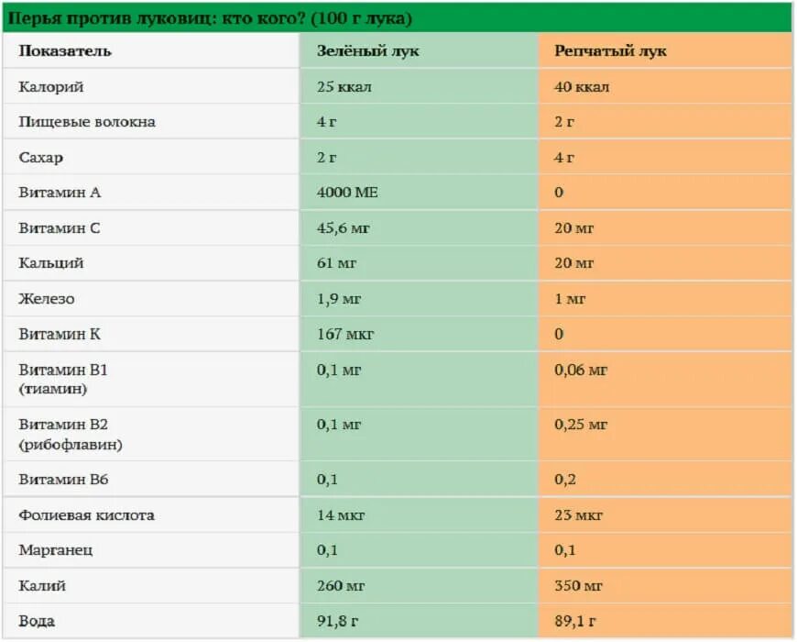Select the "Показатель" column header

tap(65, 51)
